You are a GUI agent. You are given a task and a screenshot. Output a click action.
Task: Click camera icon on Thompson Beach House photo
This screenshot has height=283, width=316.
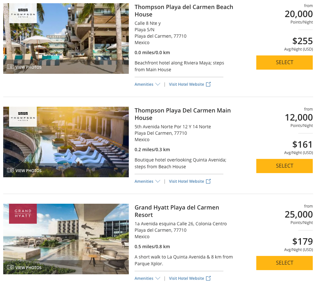click(10, 67)
